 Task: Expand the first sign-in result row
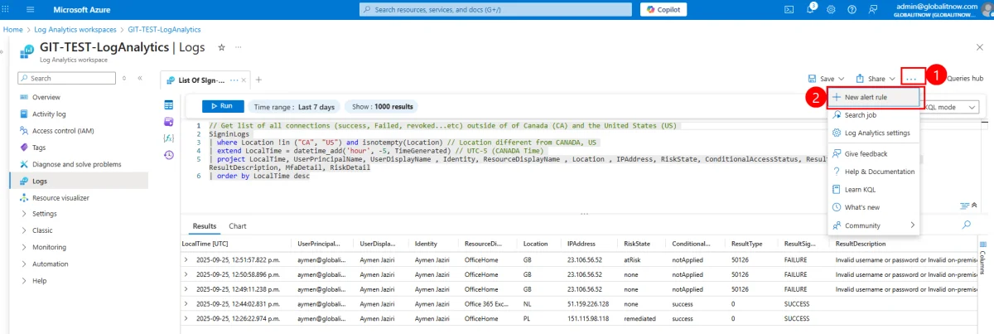[186, 260]
